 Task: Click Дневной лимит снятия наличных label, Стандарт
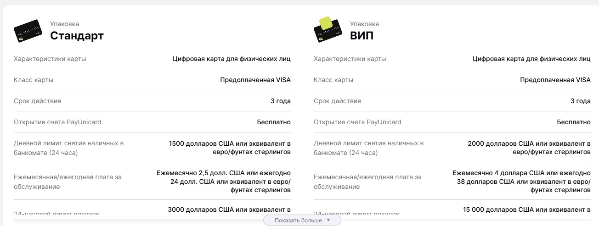[x=69, y=148]
